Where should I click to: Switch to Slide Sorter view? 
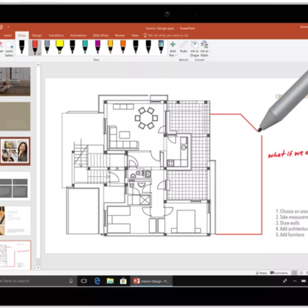301,273
